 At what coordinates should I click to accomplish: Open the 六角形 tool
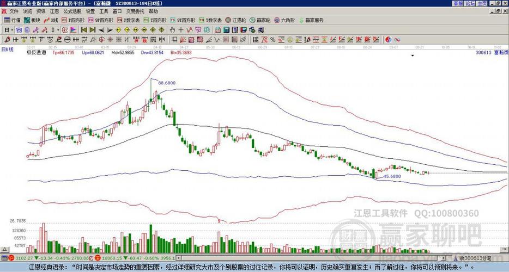[x=284, y=20]
